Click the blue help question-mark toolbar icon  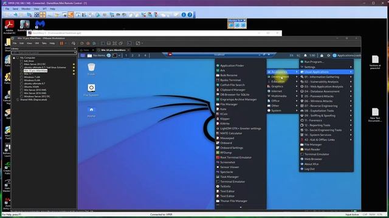coord(190,15)
